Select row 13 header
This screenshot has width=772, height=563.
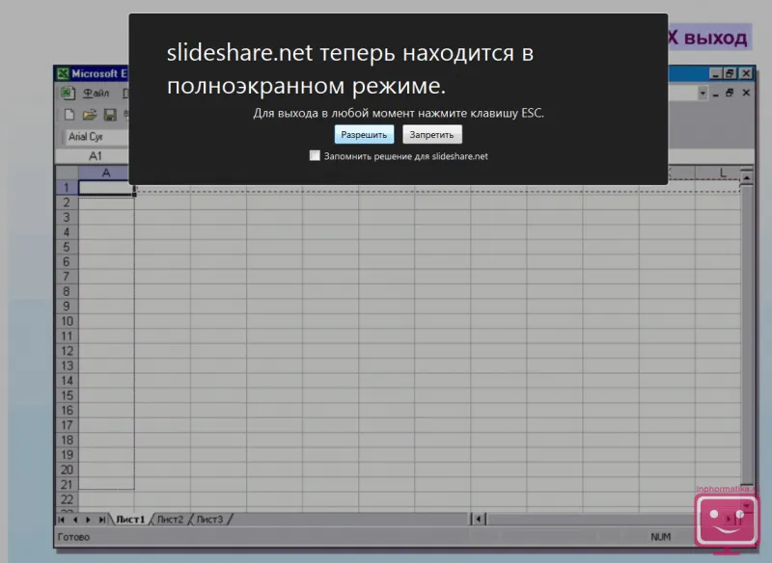tap(67, 365)
